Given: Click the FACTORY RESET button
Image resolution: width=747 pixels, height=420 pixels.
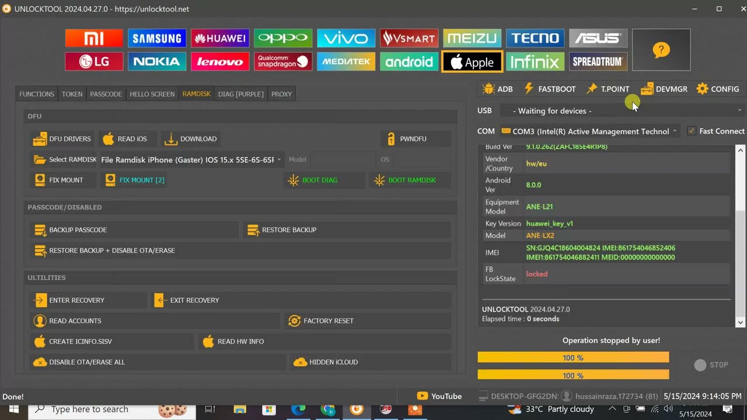Looking at the screenshot, I should point(368,321).
